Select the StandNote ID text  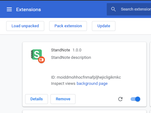tap(86, 77)
